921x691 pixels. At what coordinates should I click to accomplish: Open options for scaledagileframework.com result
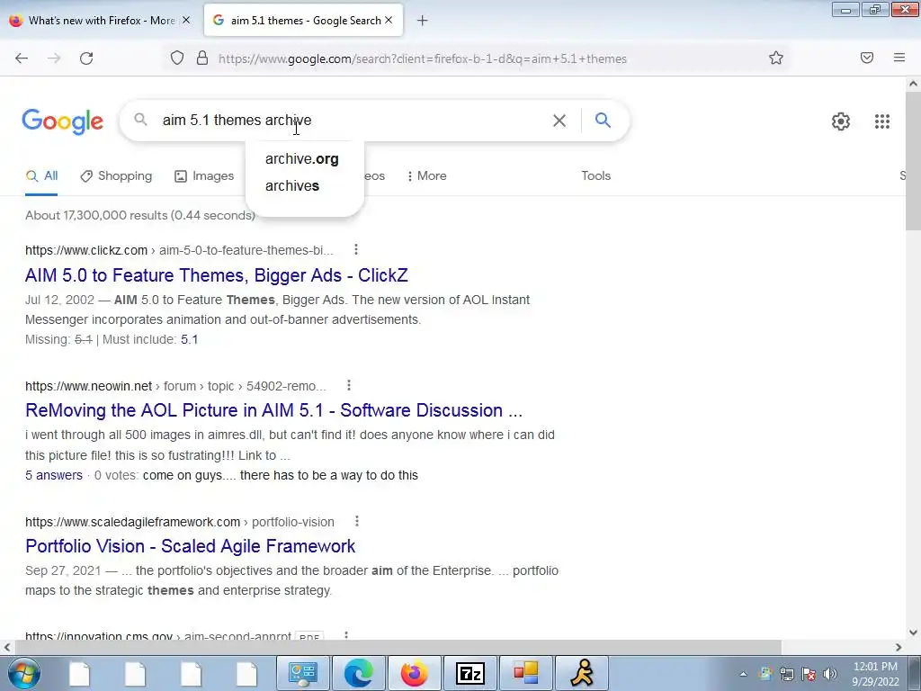(x=357, y=521)
